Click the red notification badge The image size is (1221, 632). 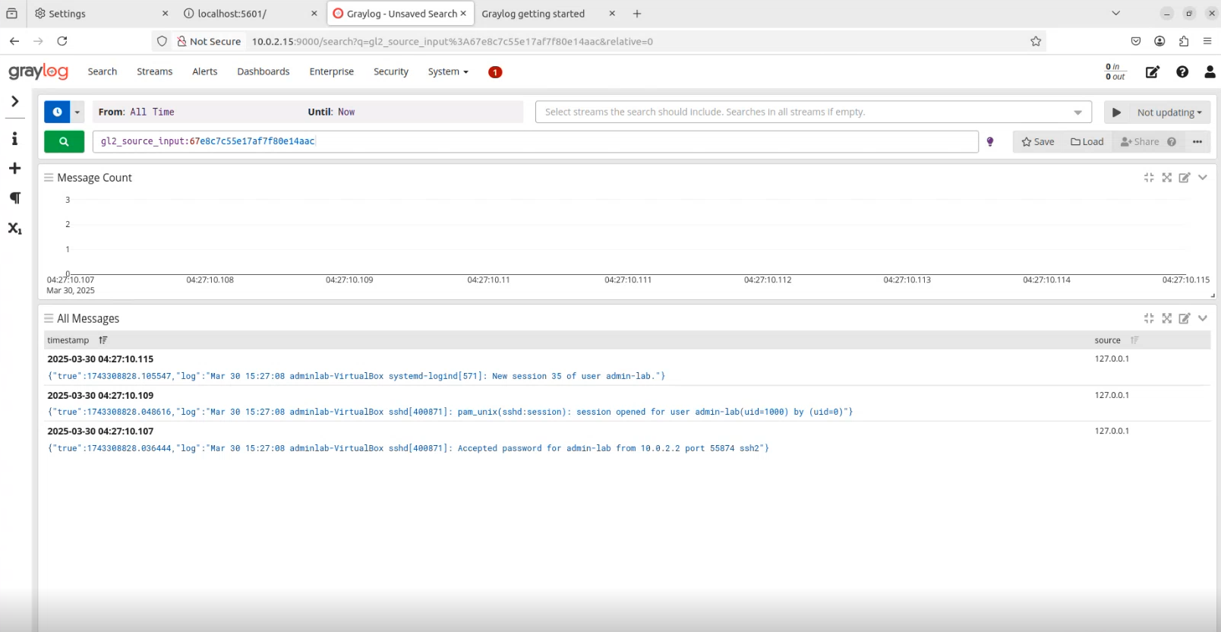pyautogui.click(x=495, y=72)
